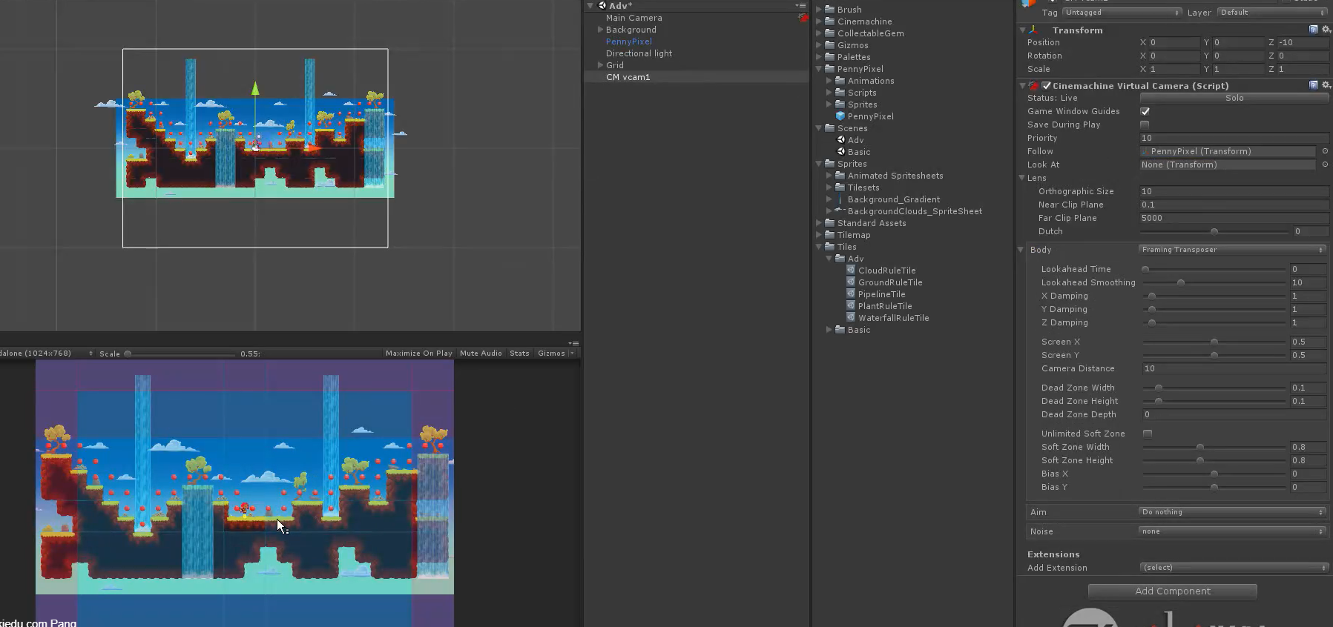Viewport: 1333px width, 627px height.
Task: Click Game view panel options icon
Action: click(x=573, y=343)
